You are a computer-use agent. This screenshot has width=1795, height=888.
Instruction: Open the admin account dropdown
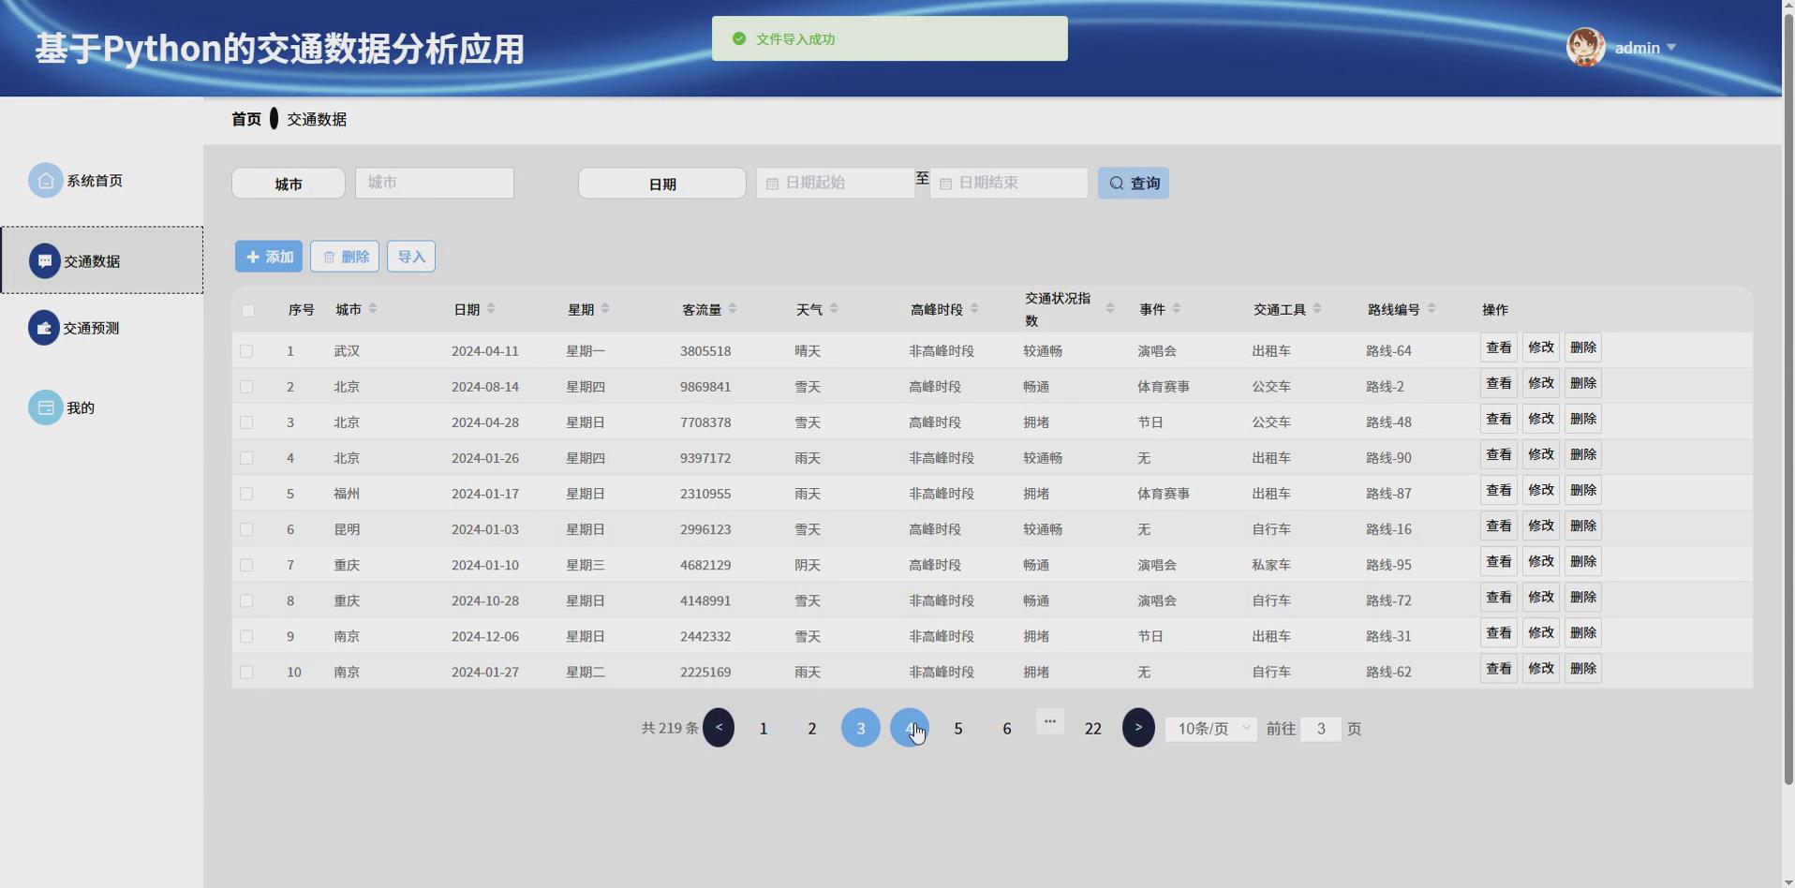tap(1646, 47)
